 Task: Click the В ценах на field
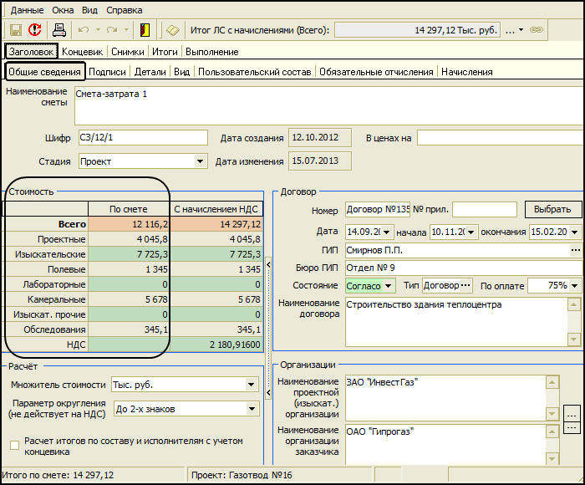(501, 138)
